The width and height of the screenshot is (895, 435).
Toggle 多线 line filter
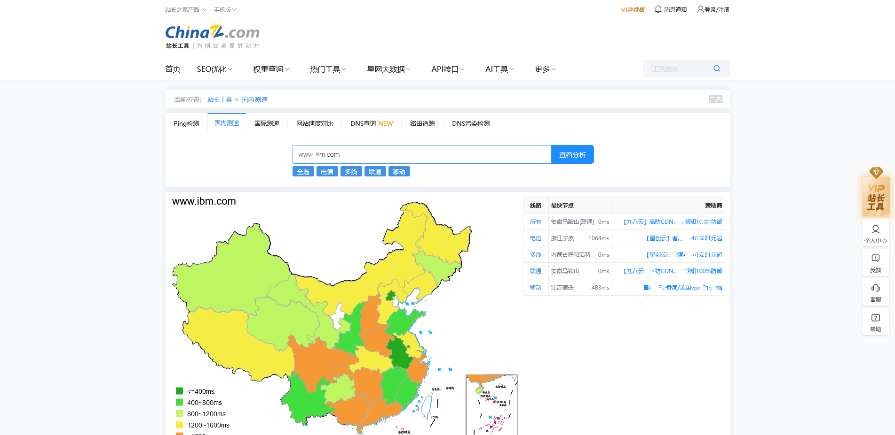[x=351, y=171]
